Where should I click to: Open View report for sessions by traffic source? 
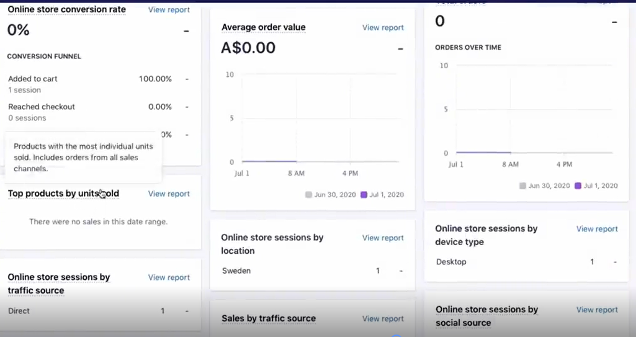tap(169, 277)
